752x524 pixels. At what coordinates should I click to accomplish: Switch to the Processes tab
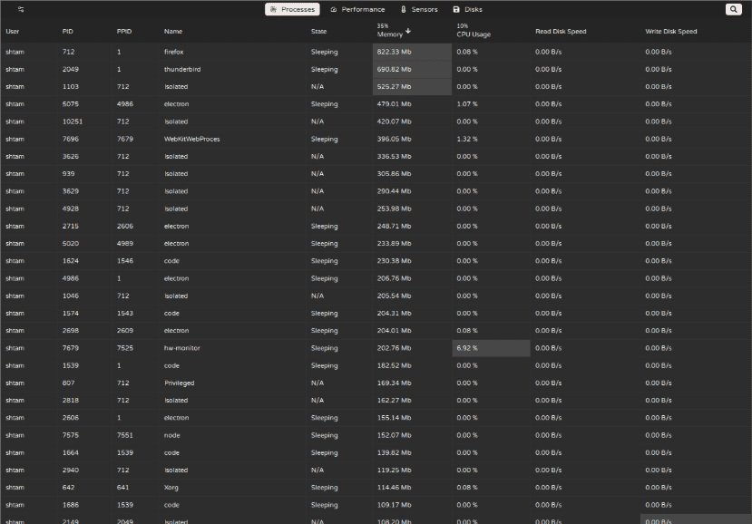[292, 9]
